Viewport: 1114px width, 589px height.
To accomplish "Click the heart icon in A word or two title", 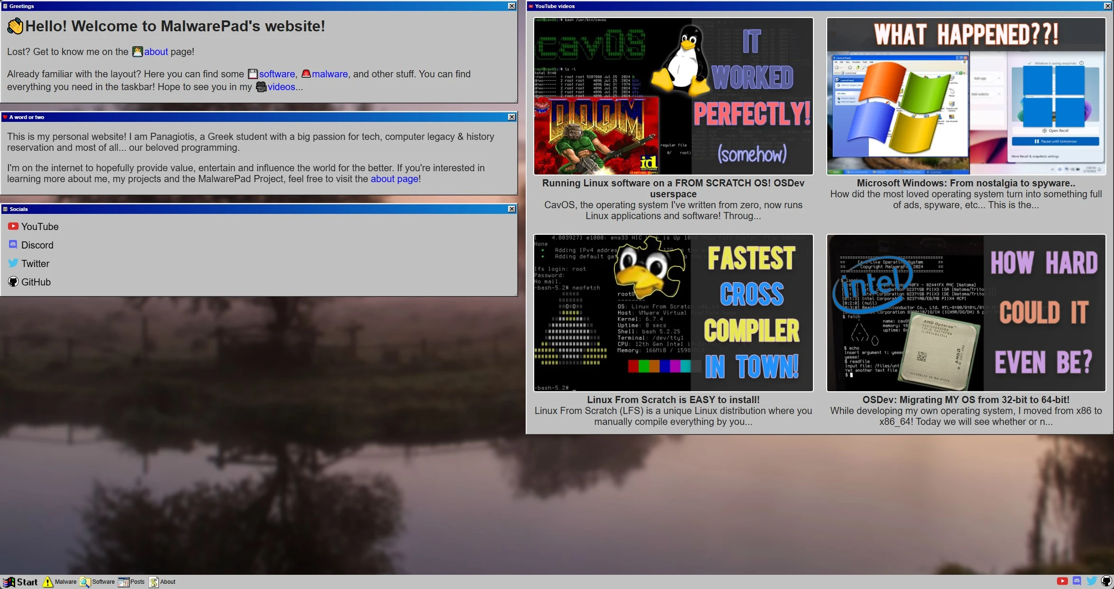I will 5,117.
